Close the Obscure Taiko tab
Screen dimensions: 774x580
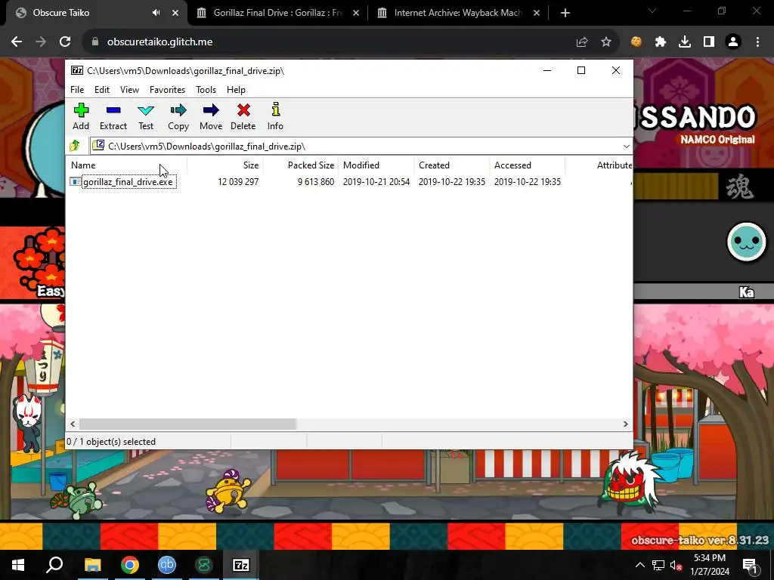tap(175, 13)
